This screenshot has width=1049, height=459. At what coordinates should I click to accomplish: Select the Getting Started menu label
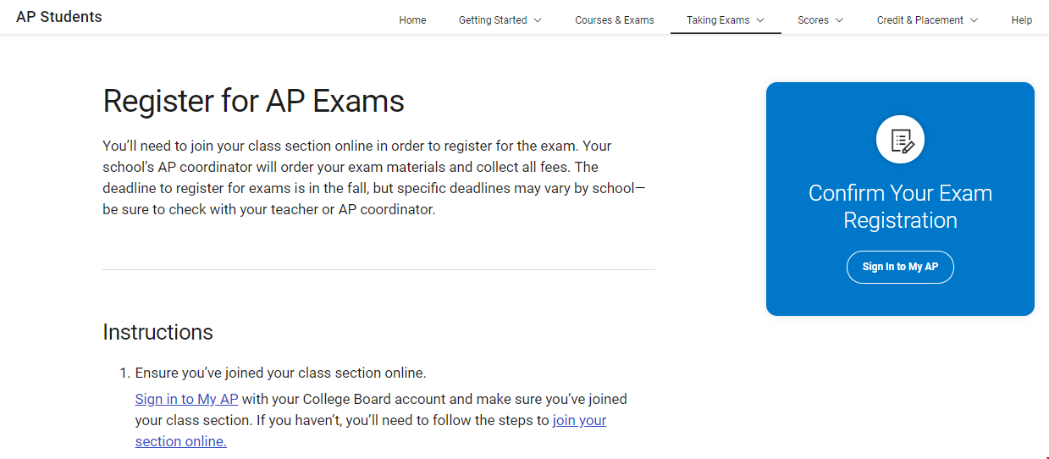[x=493, y=20]
